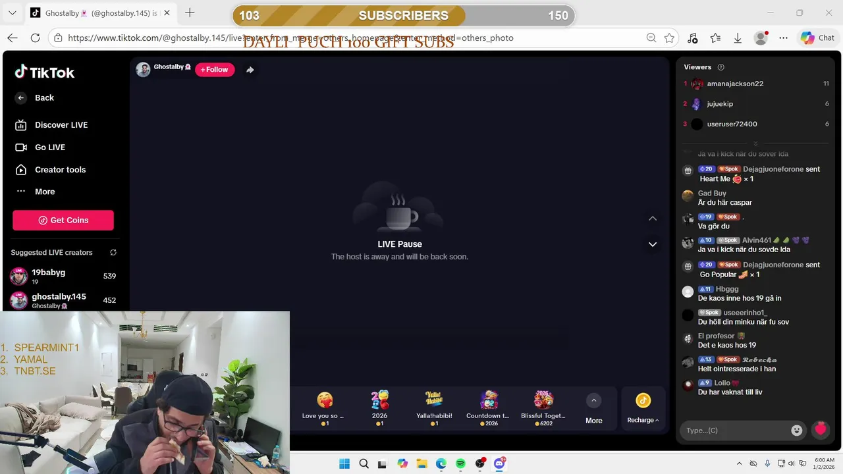Click the browser back arrow
The width and height of the screenshot is (843, 474).
(x=13, y=38)
